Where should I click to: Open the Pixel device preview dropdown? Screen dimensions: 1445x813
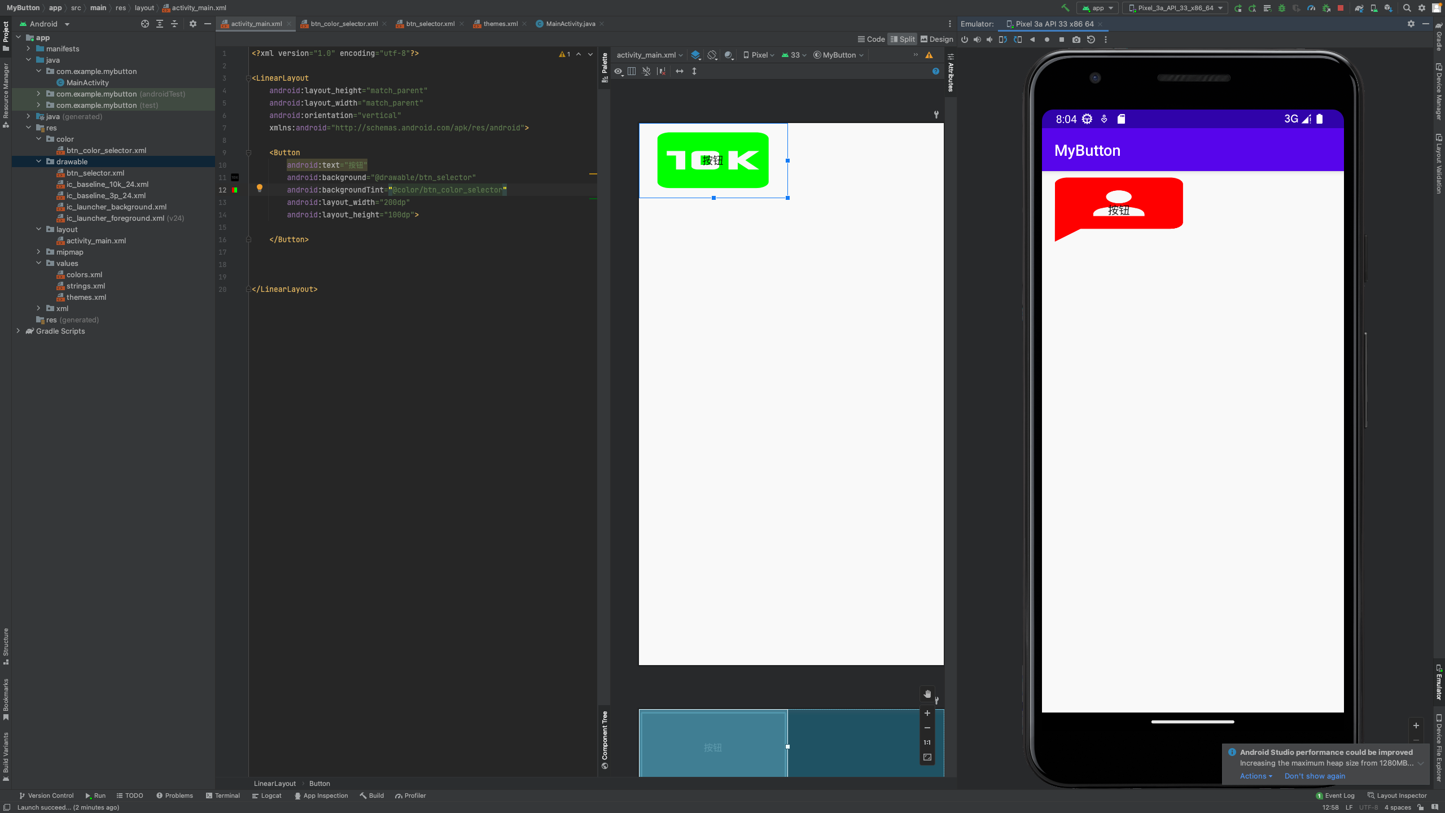click(x=759, y=55)
